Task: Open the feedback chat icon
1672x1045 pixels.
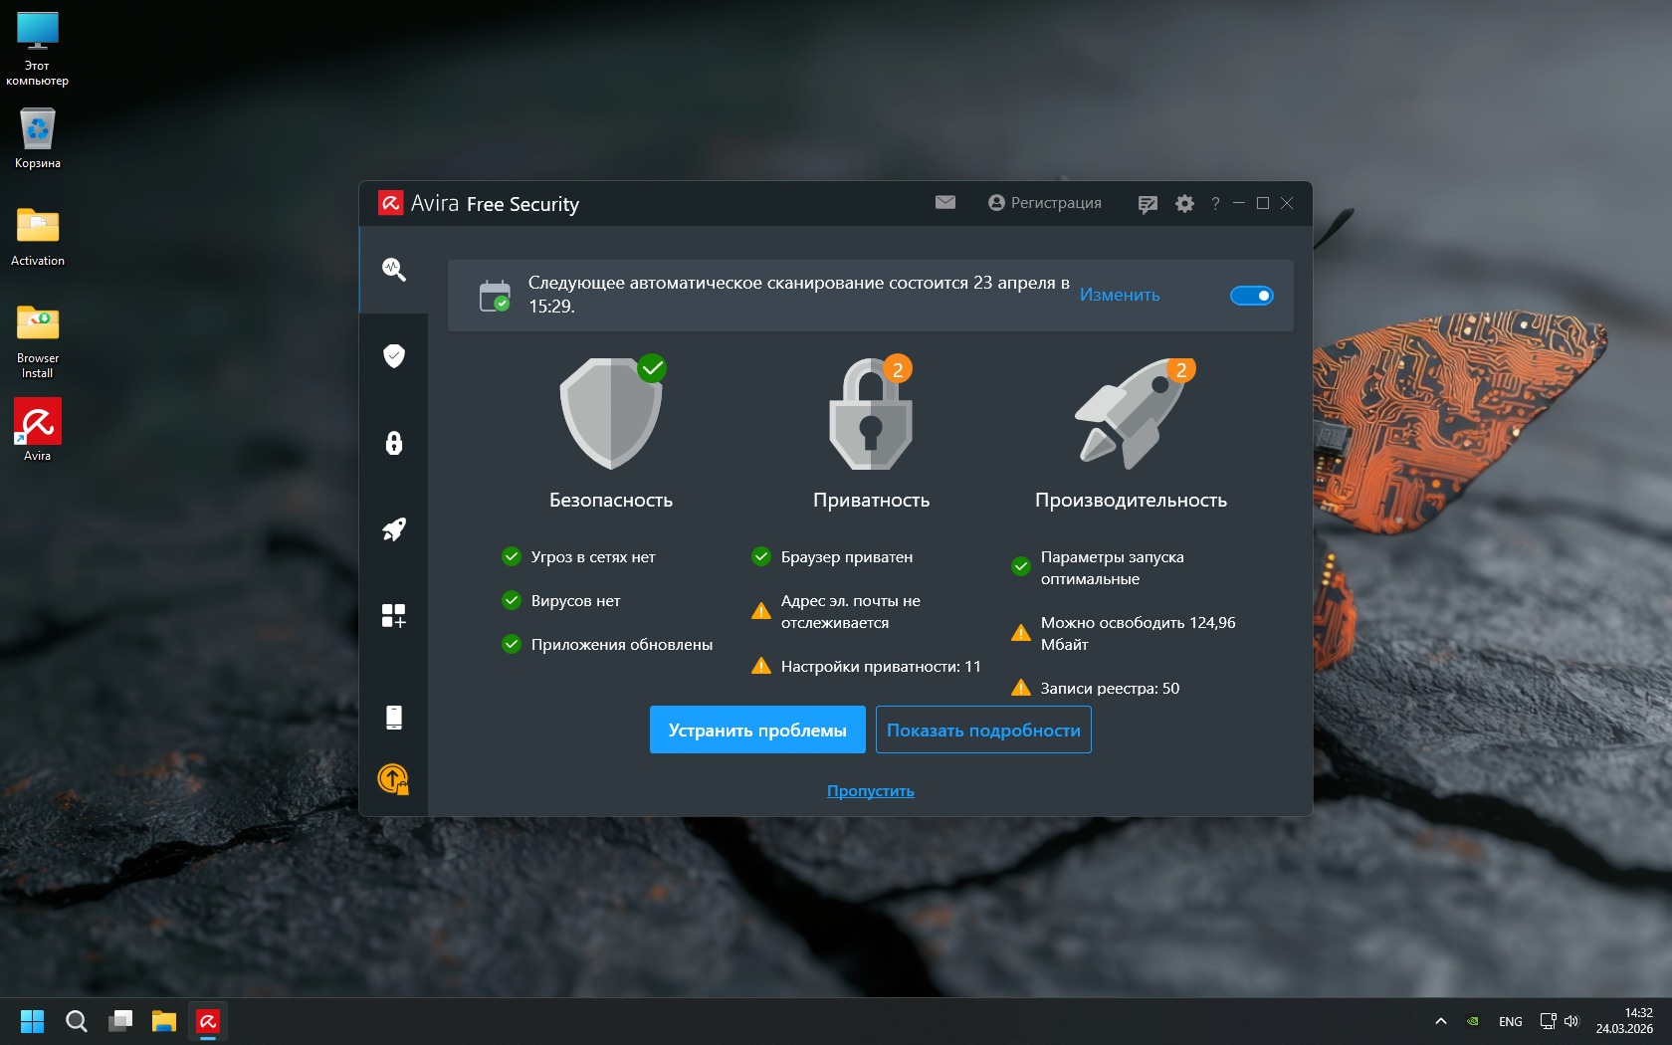Action: coord(1148,204)
